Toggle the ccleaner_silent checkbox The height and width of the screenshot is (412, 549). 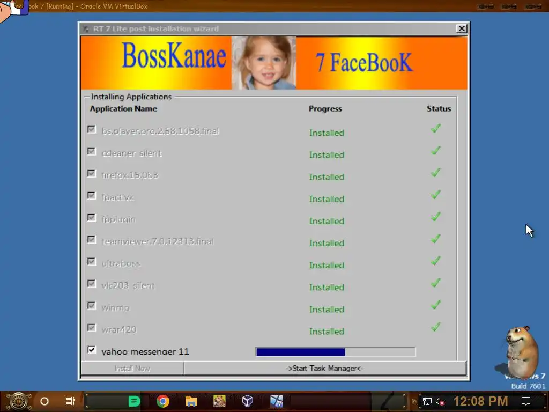[91, 151]
